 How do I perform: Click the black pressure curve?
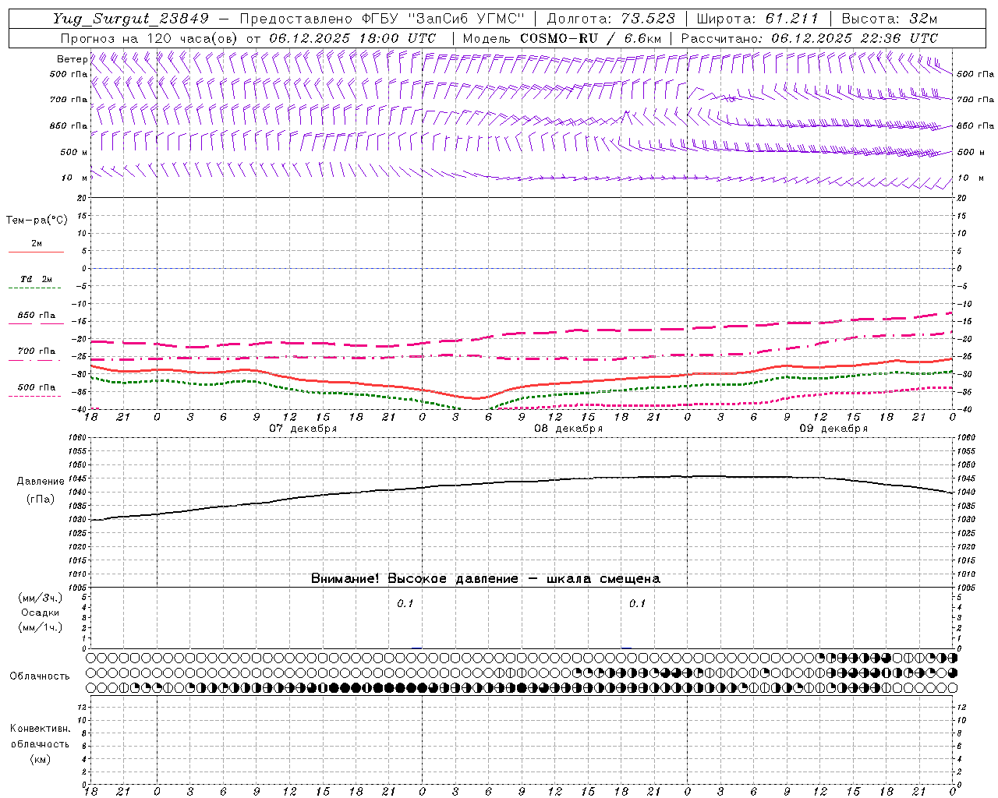[522, 481]
